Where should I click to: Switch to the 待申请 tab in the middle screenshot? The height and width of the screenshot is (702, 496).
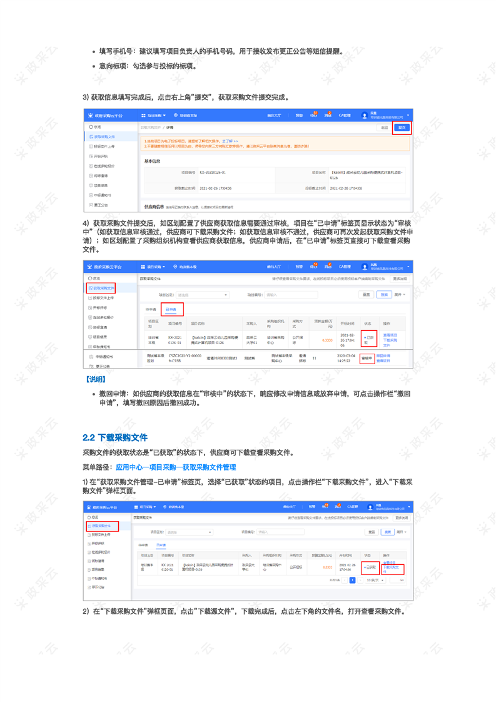[151, 309]
